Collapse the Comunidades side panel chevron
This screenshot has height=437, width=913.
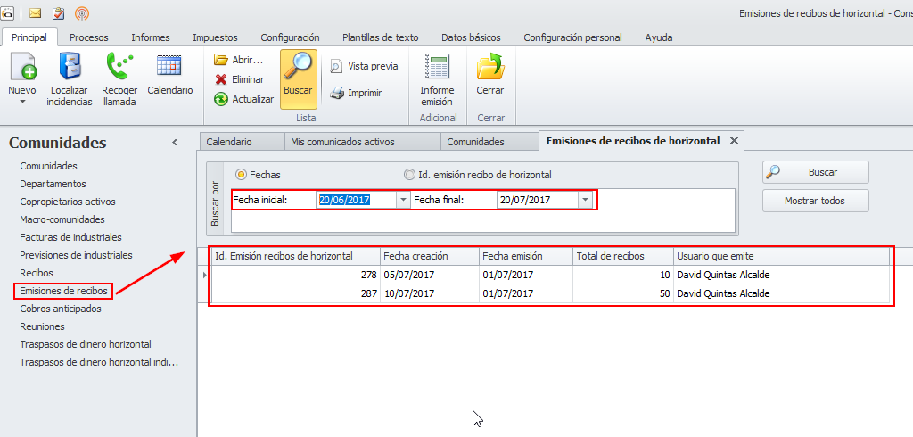click(174, 142)
